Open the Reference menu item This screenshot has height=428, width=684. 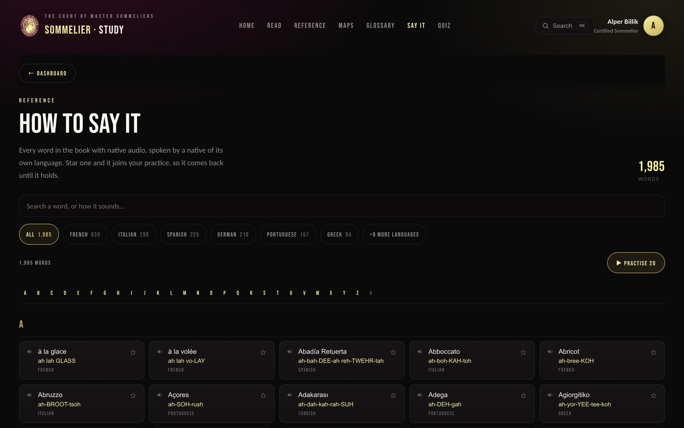310,26
